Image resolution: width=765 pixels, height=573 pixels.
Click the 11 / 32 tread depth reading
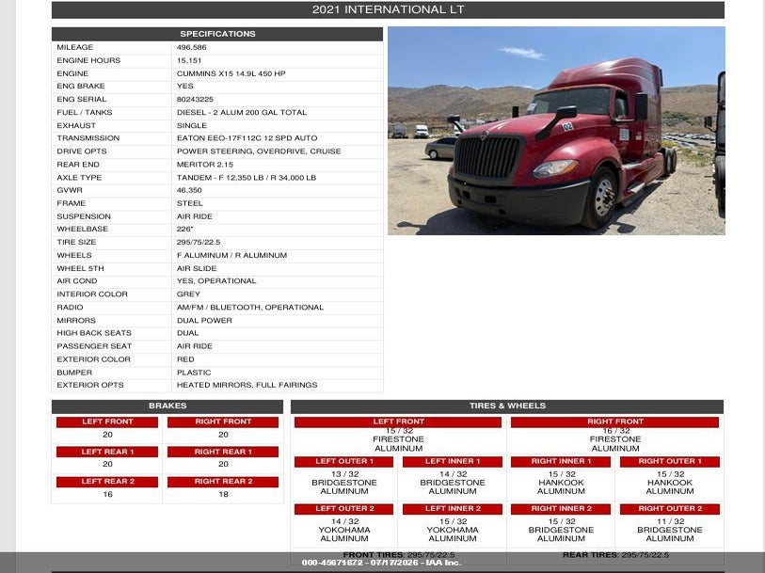click(670, 522)
